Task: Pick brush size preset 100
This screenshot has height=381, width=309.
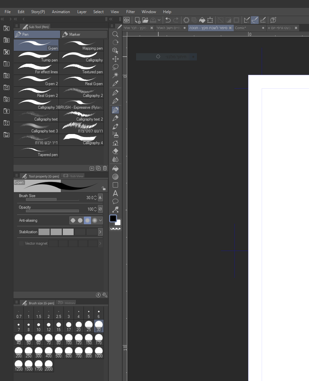Action: click(x=69, y=339)
